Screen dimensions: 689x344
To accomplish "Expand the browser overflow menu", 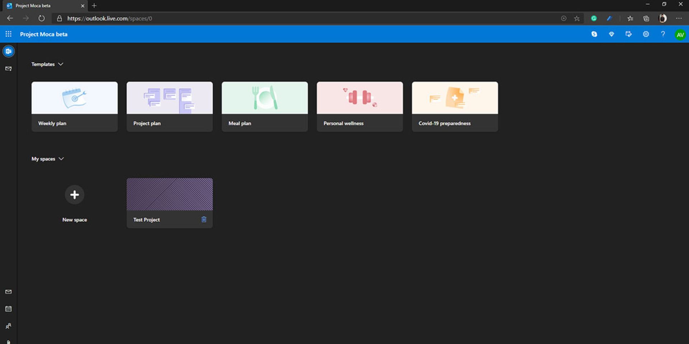I will click(x=679, y=18).
